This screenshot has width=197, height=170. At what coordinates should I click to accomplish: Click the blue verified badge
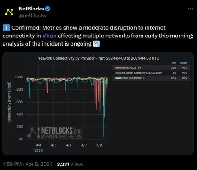pyautogui.click(x=48, y=9)
